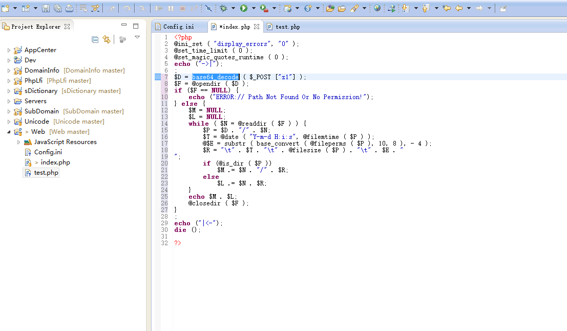Select index.php in project tree
This screenshot has height=331, width=567.
tap(55, 162)
